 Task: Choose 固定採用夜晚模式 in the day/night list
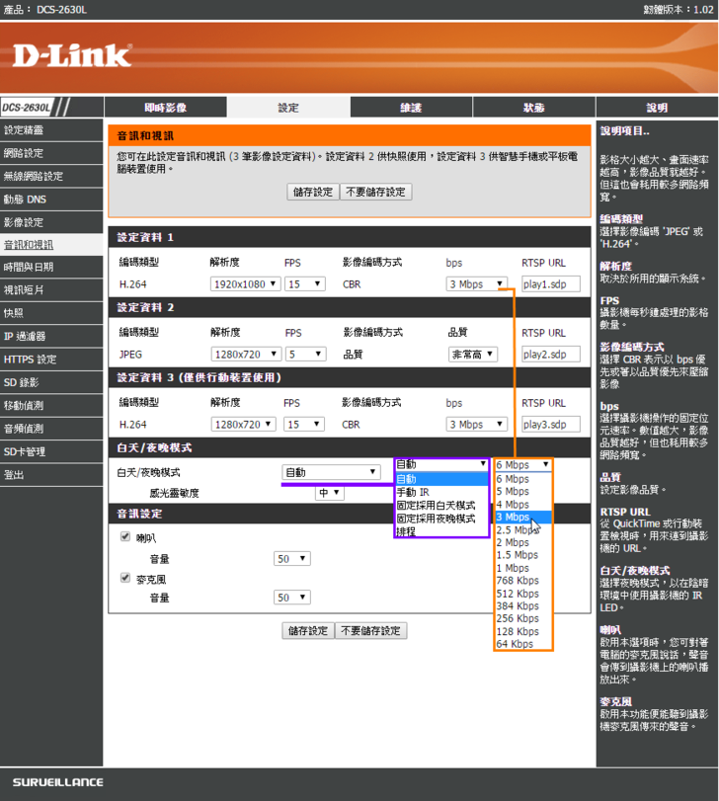436,518
